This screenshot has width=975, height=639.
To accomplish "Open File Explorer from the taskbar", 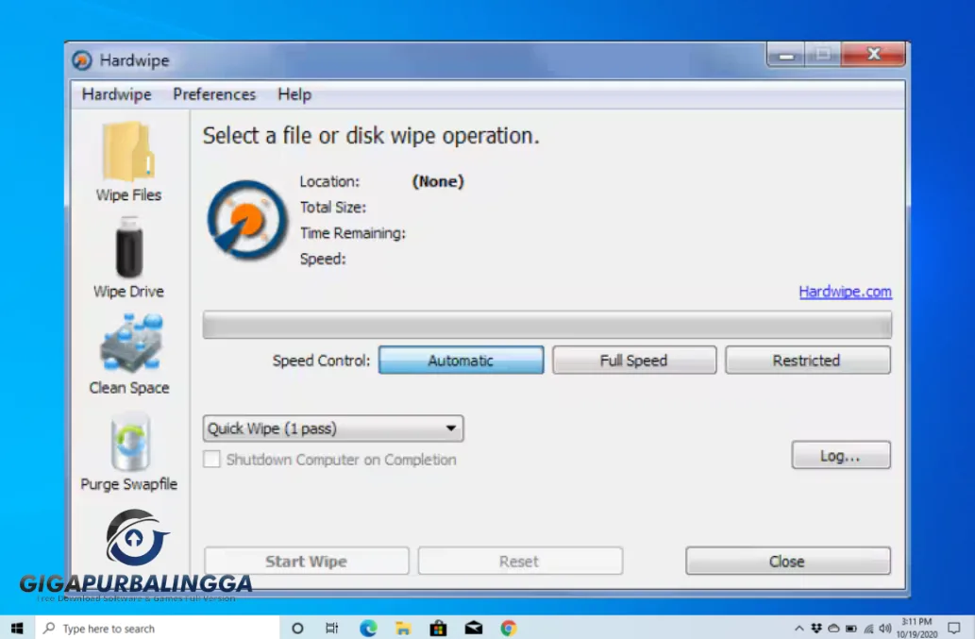I will (403, 628).
